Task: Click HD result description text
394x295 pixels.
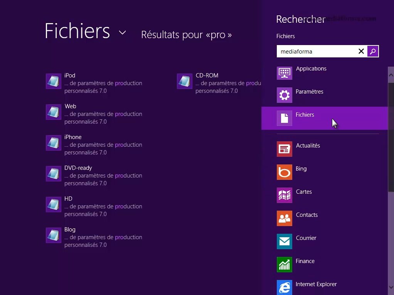Action: tap(103, 210)
